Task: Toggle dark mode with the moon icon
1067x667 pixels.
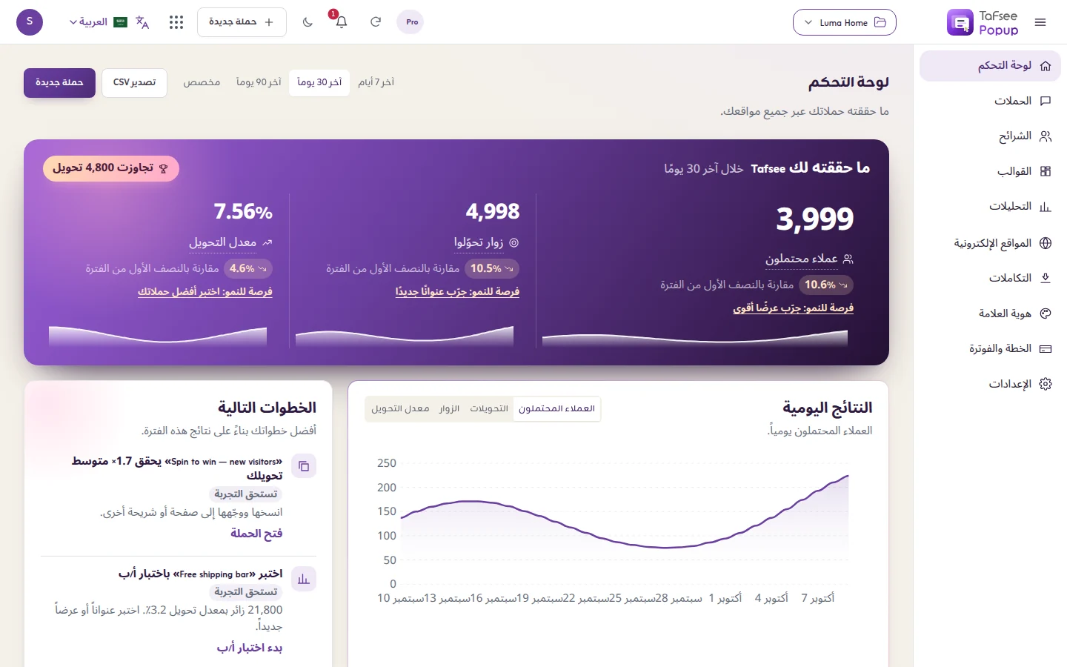Action: [x=308, y=22]
